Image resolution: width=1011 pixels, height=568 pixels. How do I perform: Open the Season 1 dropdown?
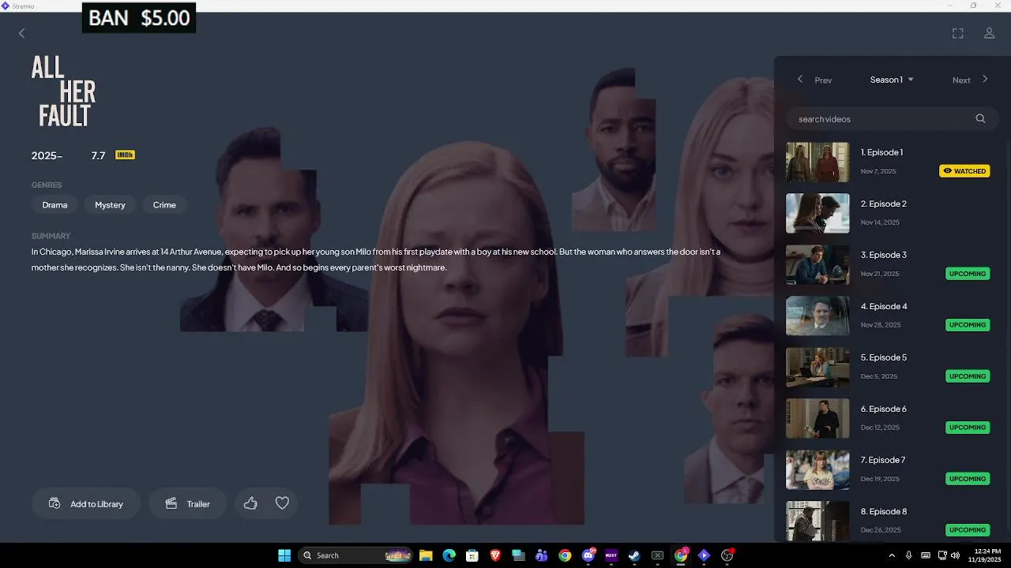click(892, 80)
